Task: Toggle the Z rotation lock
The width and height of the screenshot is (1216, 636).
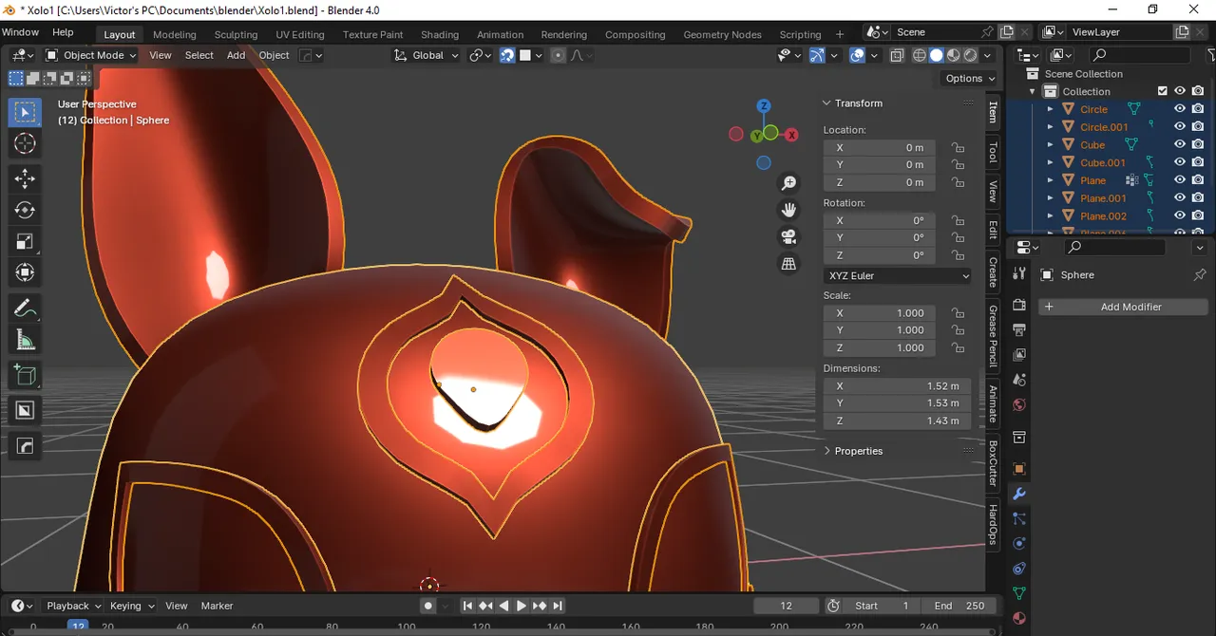Action: tap(958, 255)
